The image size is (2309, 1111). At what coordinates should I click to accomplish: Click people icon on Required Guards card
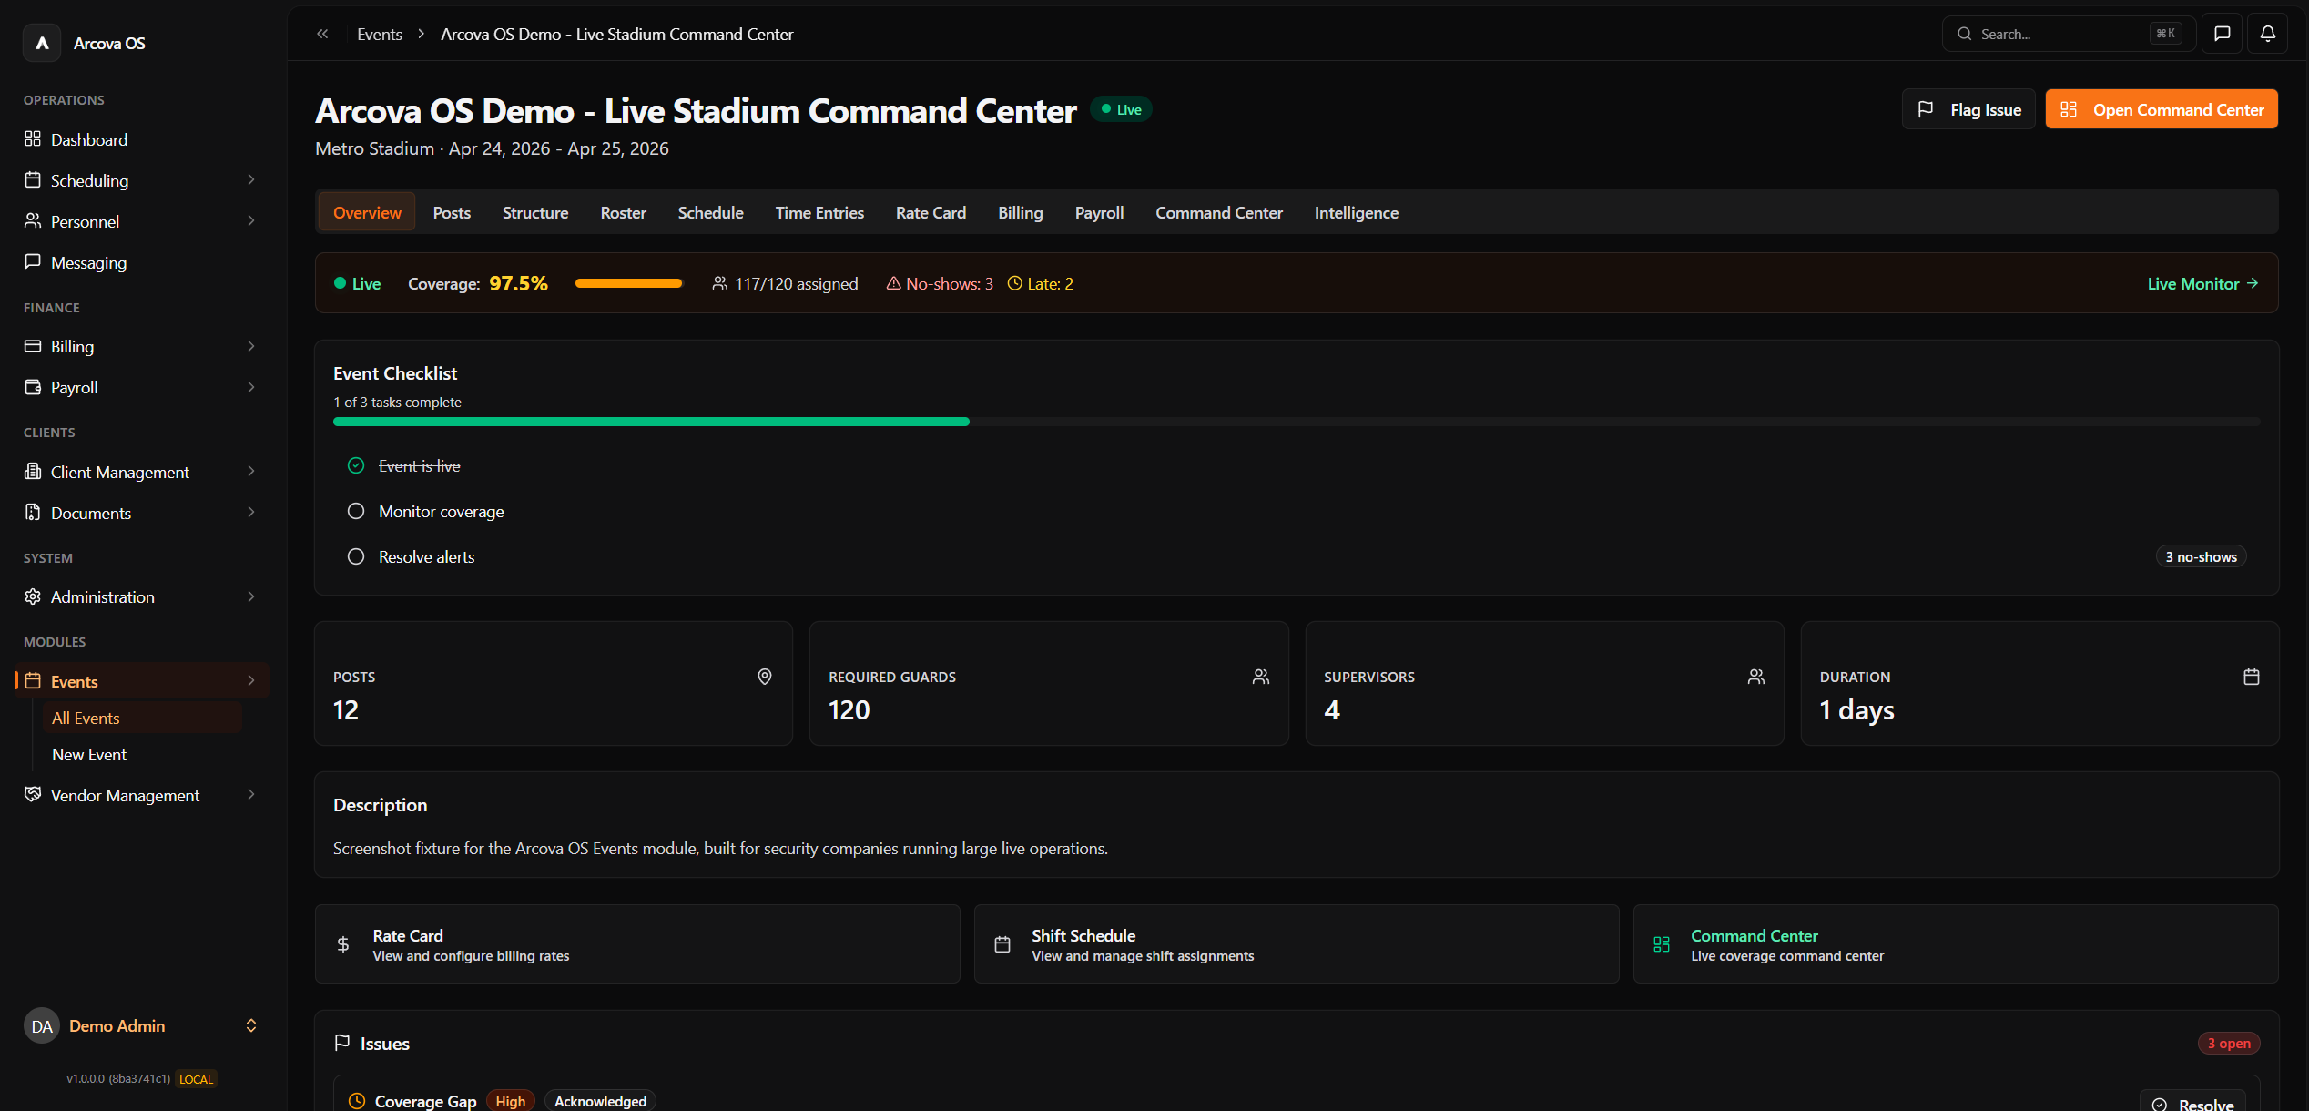click(x=1261, y=677)
